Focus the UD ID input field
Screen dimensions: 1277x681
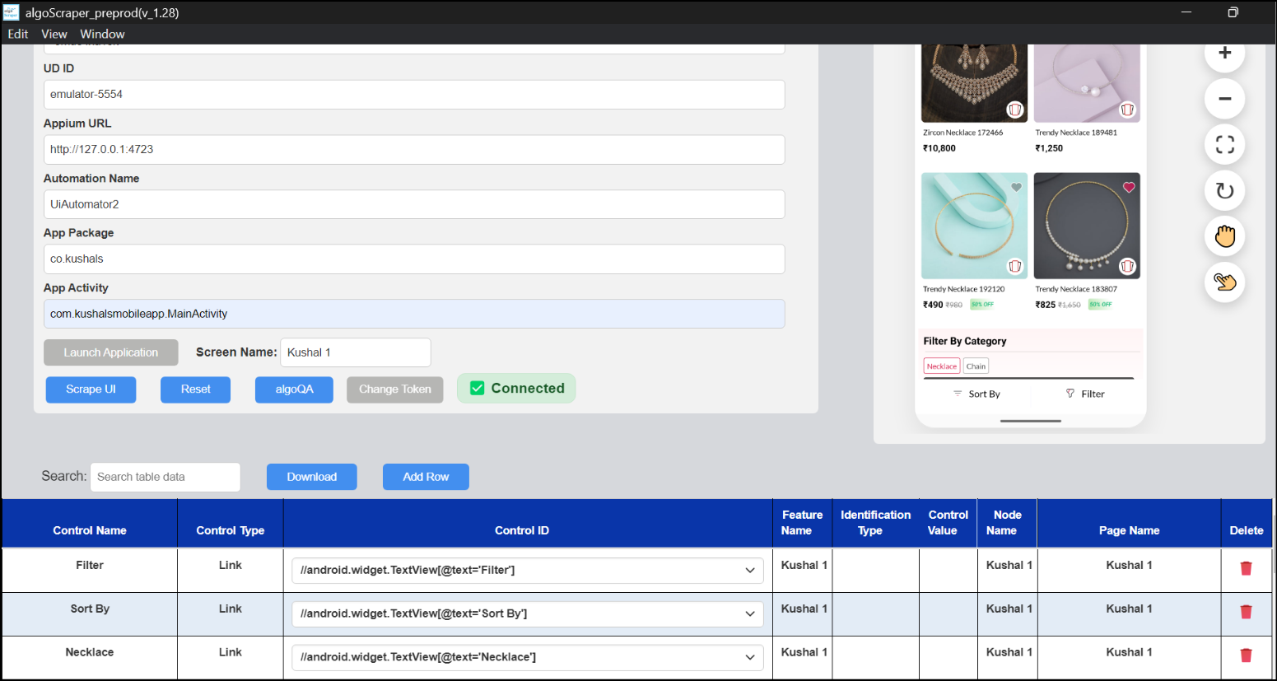coord(414,95)
